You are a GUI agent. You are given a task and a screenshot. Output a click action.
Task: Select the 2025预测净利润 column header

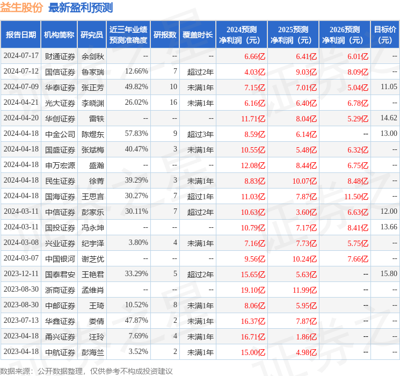pos(293,35)
